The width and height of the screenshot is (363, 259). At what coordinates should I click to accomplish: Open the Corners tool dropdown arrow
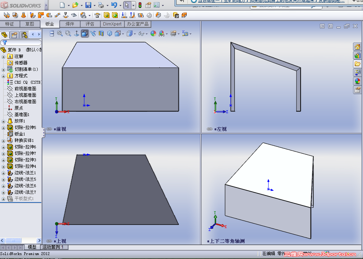[x=90, y=15]
